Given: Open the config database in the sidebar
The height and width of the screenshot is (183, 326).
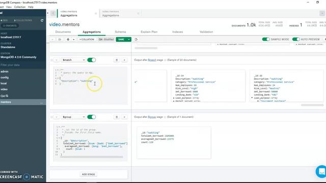Looking at the screenshot, I should point(5,77).
